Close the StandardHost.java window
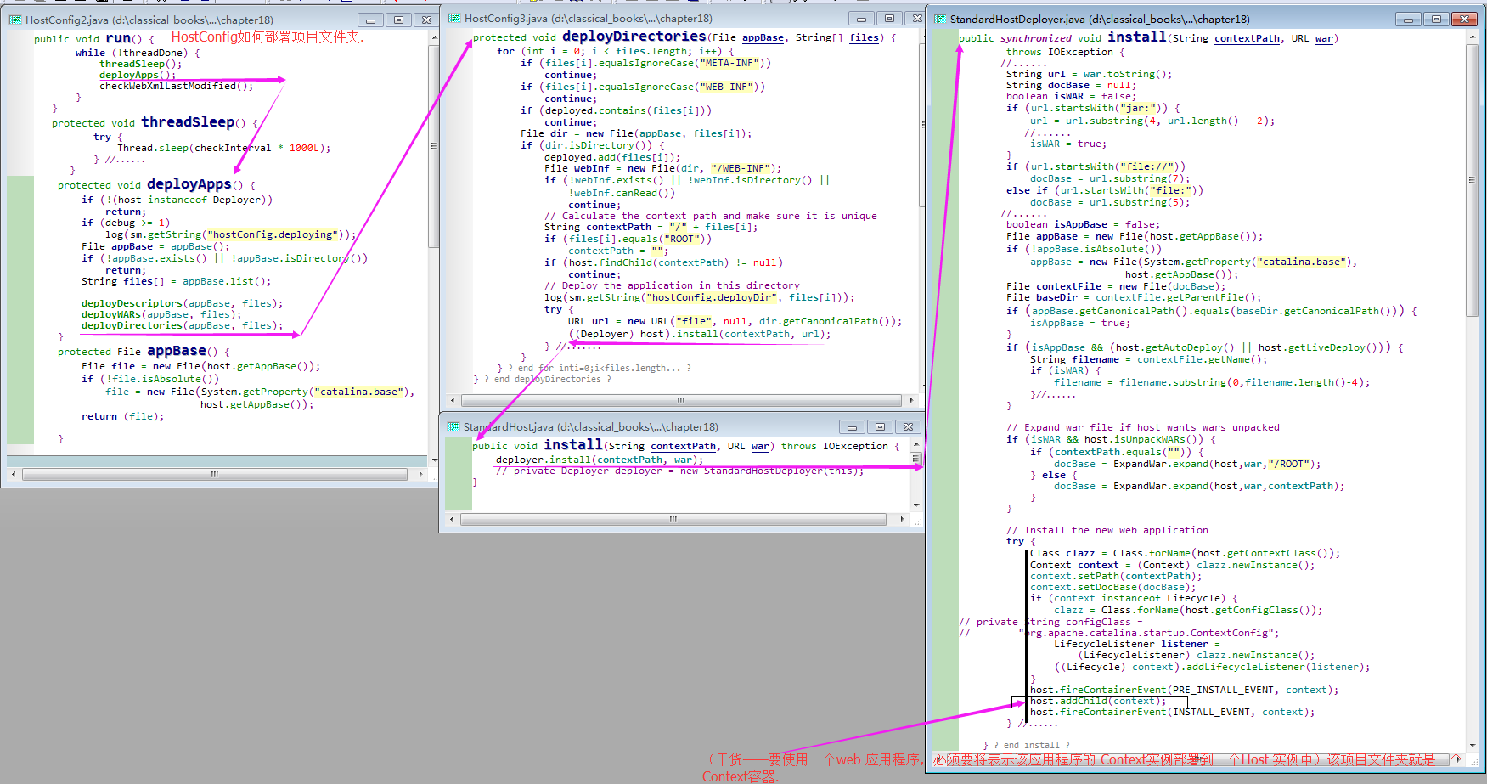This screenshot has height=784, width=1487. 908,426
